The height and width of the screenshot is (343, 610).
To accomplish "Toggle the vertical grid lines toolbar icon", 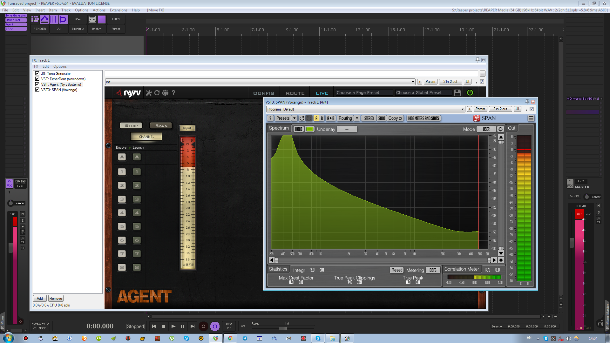I will pyautogui.click(x=54, y=19).
